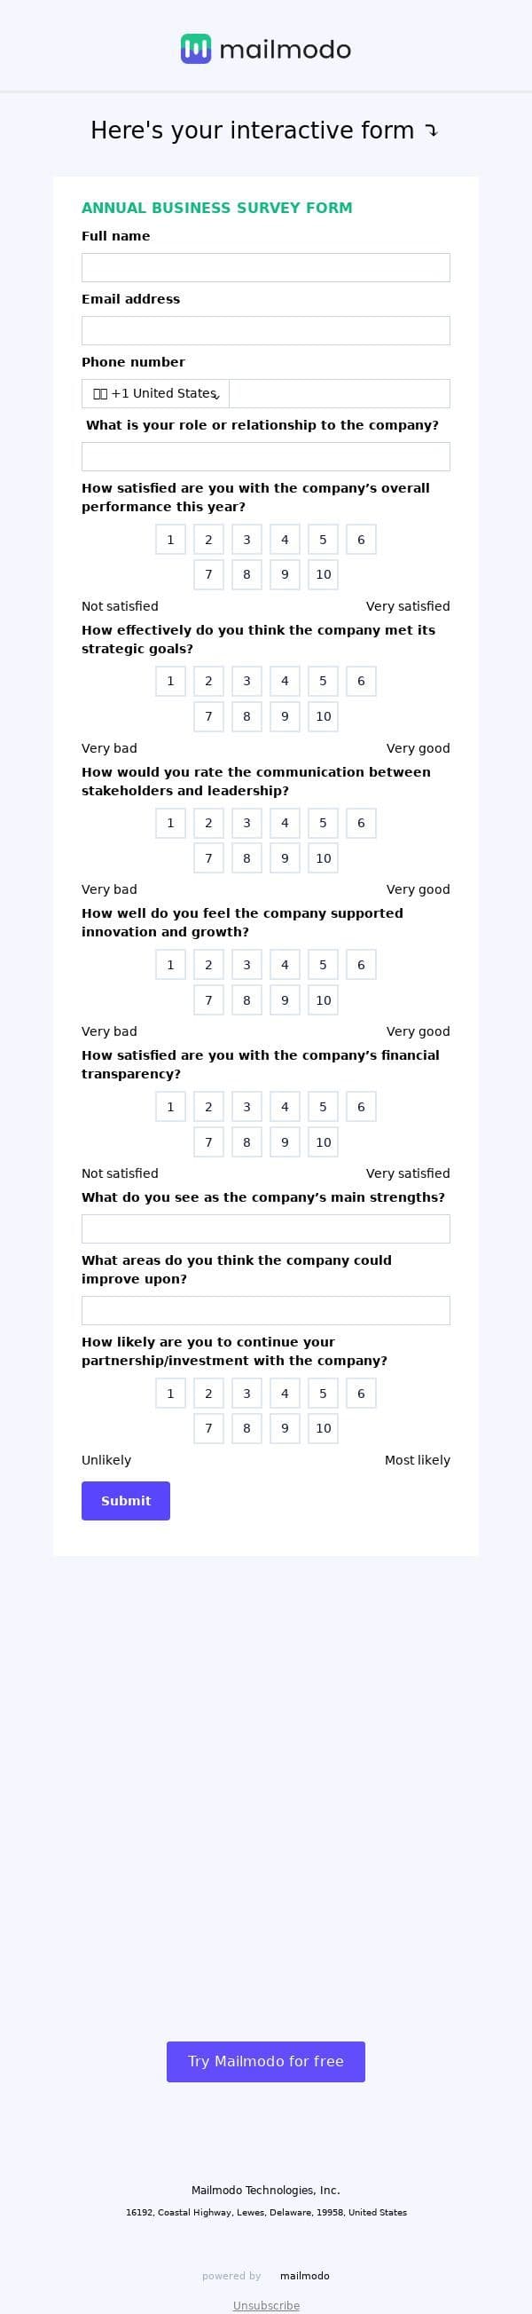Click the Mailmodo logo icon in header
The image size is (532, 2314).
click(196, 50)
